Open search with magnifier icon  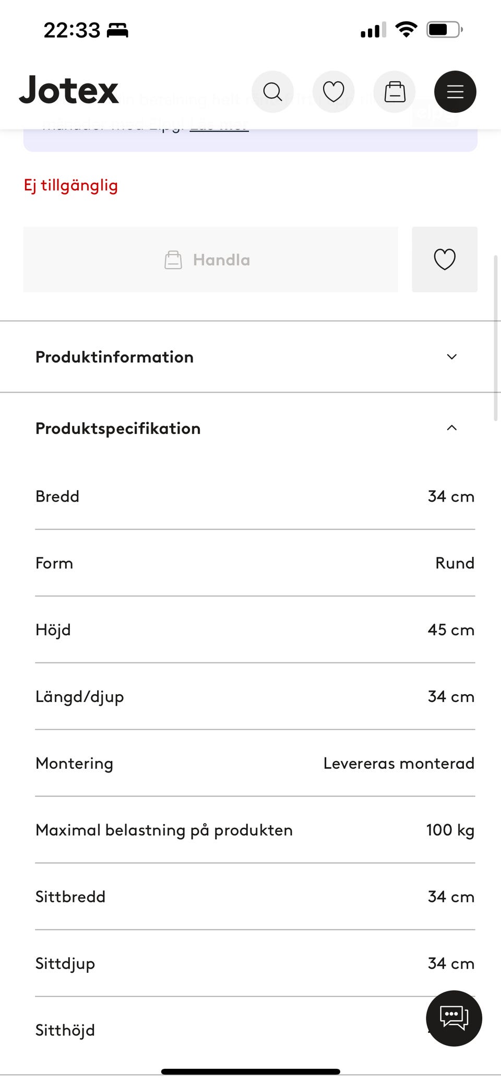coord(272,92)
